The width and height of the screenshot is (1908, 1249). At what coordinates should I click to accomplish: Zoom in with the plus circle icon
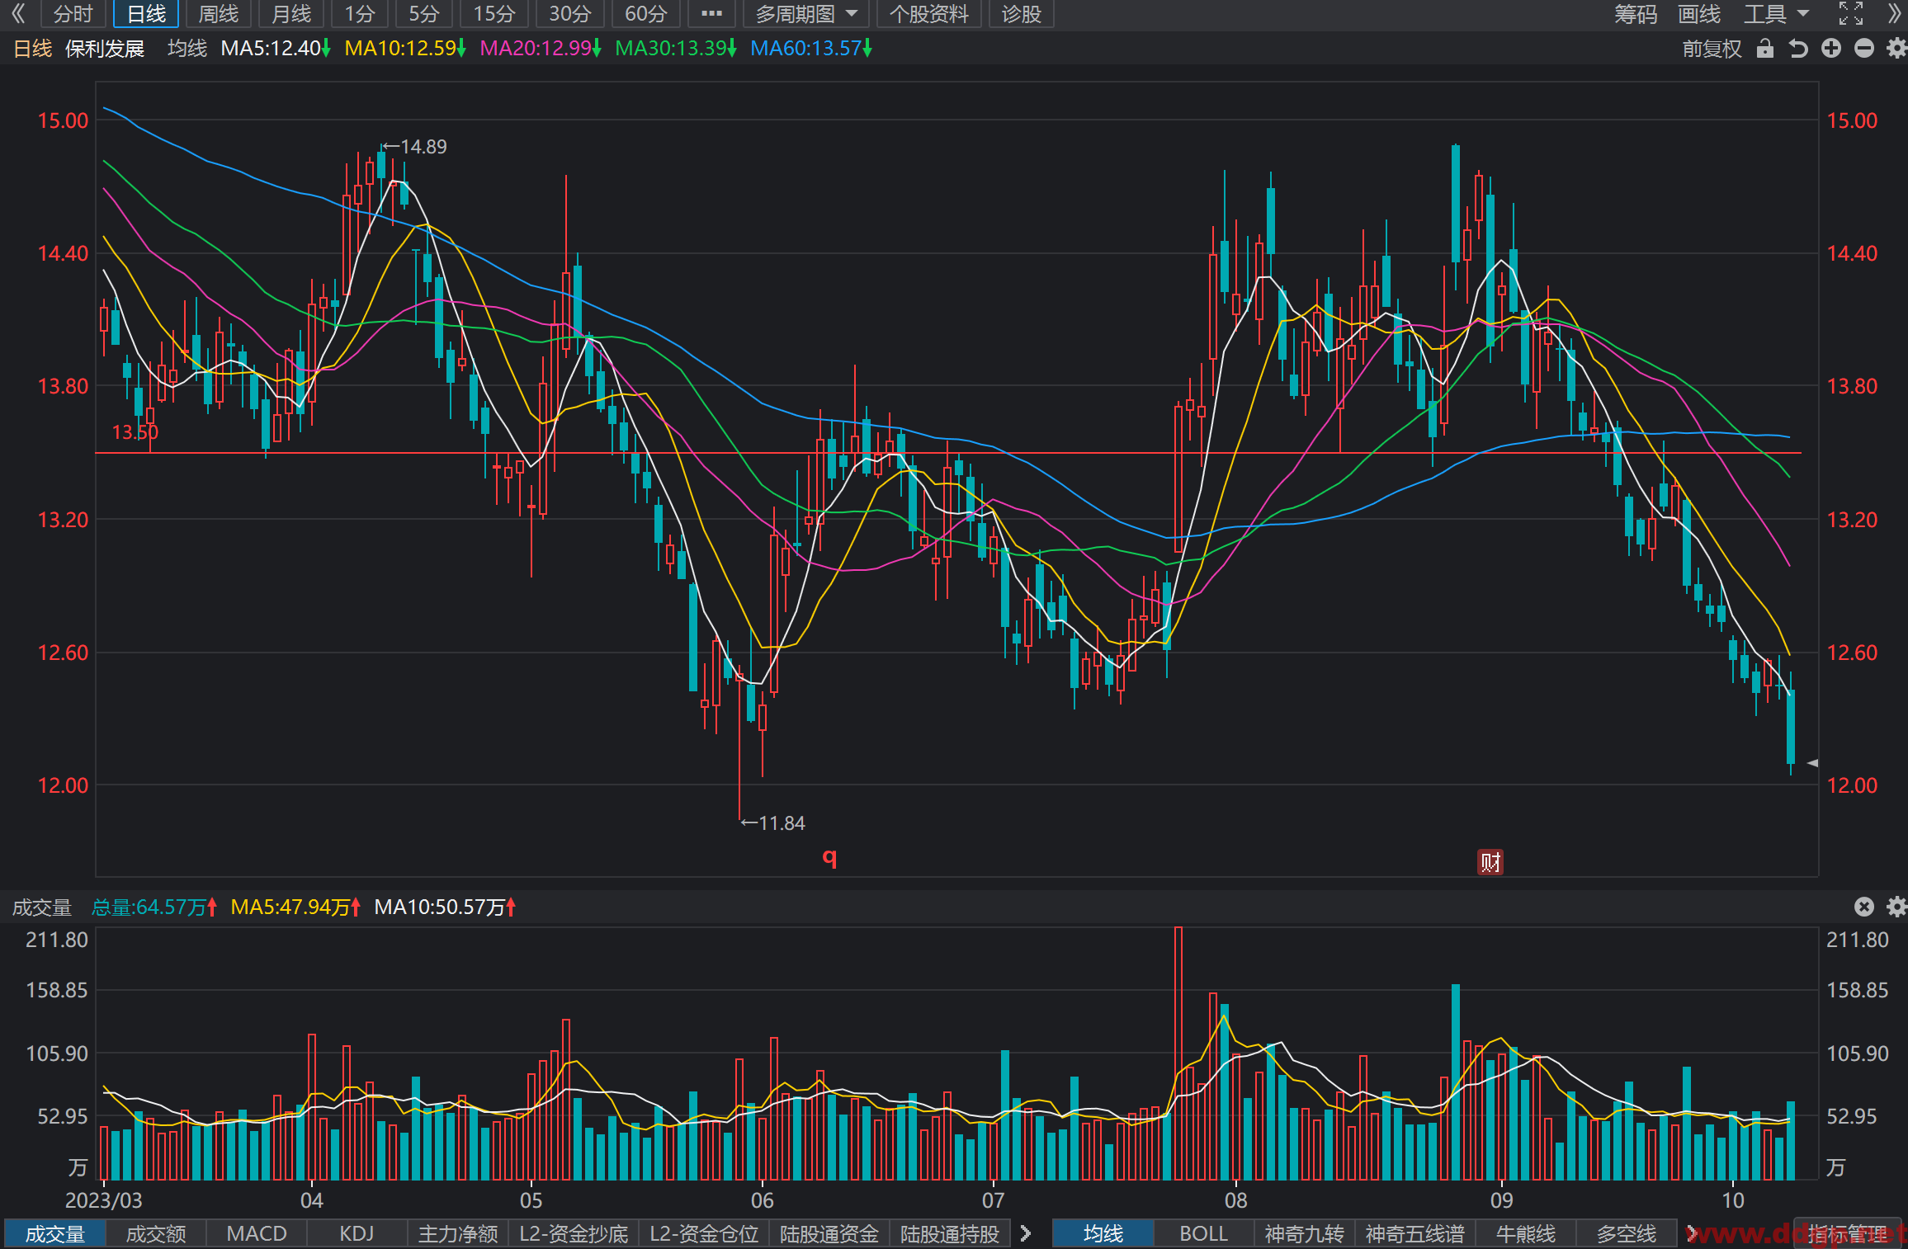tap(1831, 49)
